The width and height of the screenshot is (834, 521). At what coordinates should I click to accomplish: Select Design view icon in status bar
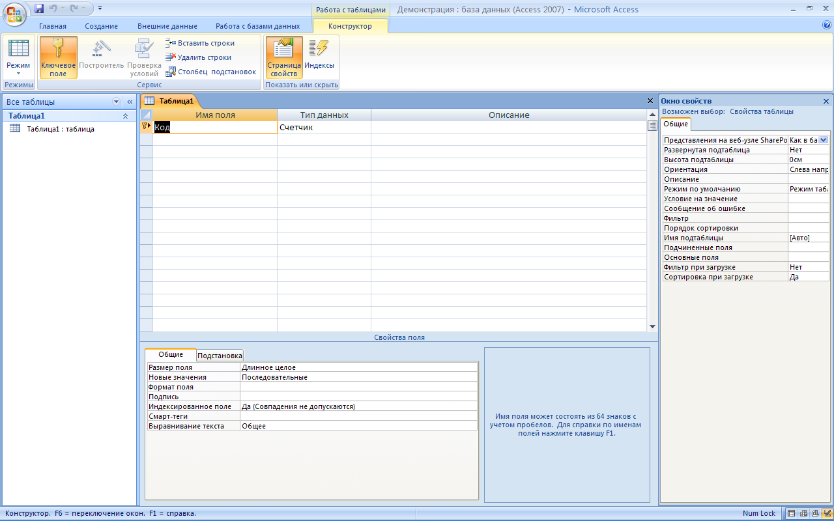(x=826, y=513)
